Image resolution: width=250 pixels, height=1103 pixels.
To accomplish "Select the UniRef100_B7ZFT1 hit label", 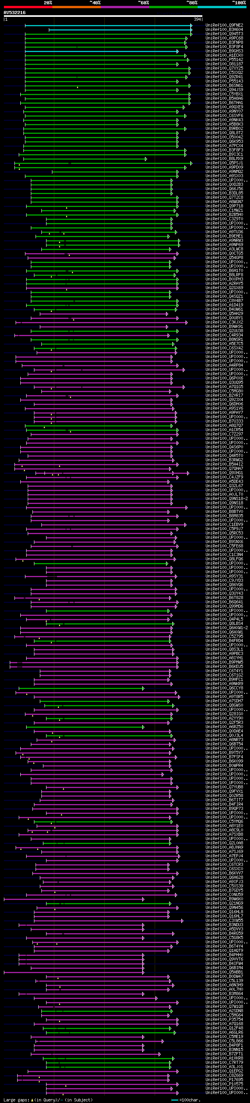I will tap(224, 1054).
